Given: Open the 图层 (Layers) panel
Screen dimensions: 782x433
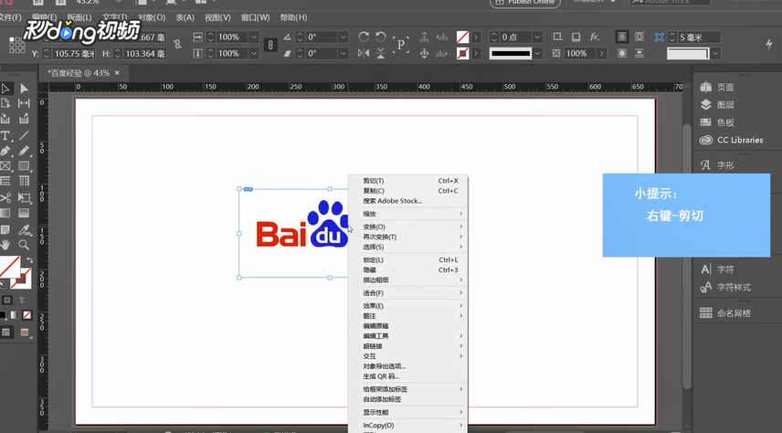Looking at the screenshot, I should (x=717, y=105).
